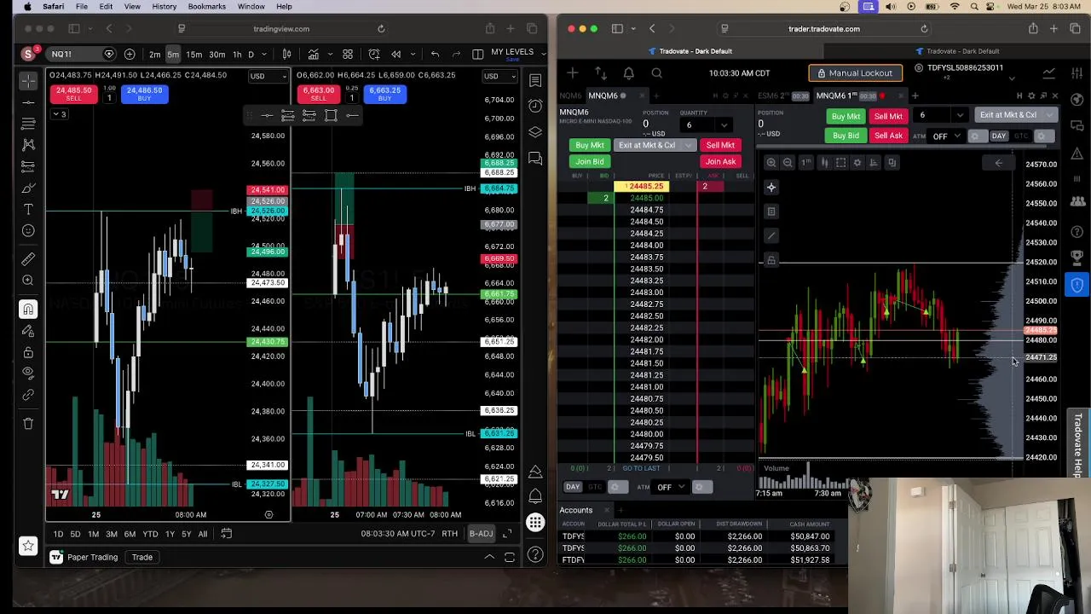
Task: Select the trend line drawing tool
Action: 28,103
